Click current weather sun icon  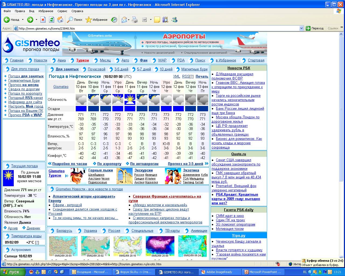(8, 178)
